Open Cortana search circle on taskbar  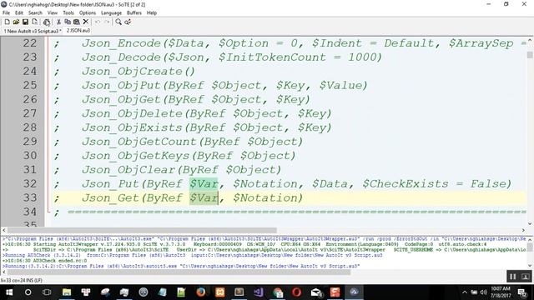point(28,292)
